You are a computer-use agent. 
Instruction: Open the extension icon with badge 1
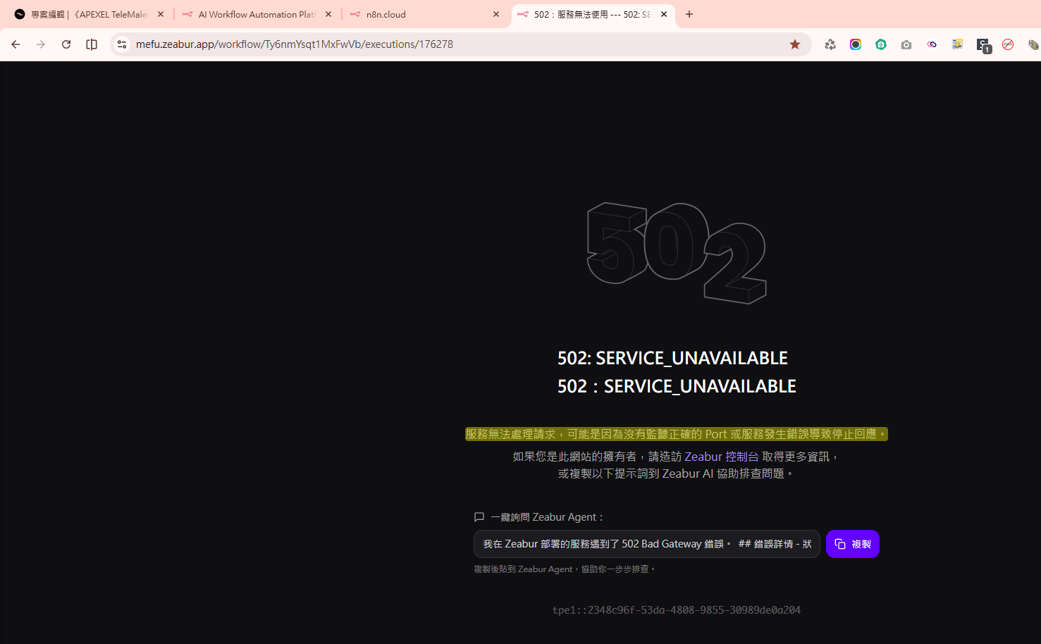(x=983, y=45)
